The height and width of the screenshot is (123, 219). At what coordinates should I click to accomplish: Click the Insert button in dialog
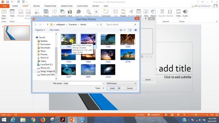pyautogui.click(x=112, y=88)
